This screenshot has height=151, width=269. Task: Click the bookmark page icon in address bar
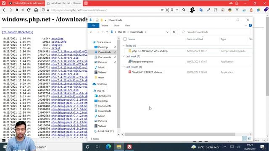[172, 10]
